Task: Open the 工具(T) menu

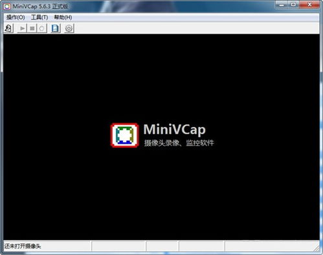Action: tap(39, 17)
